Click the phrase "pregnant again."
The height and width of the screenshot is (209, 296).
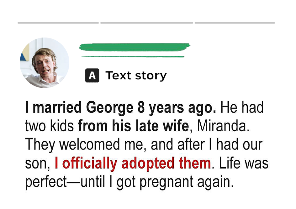click(x=186, y=182)
